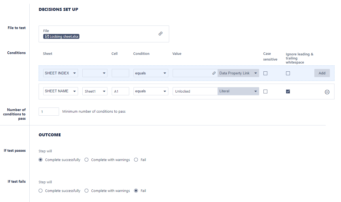341x202 pixels.
Task: Uncheck Ignore whitespace for Unlocked condition
Action: click(x=288, y=91)
